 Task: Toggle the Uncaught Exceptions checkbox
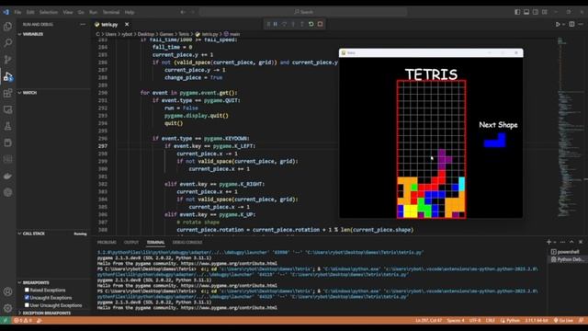point(27,298)
